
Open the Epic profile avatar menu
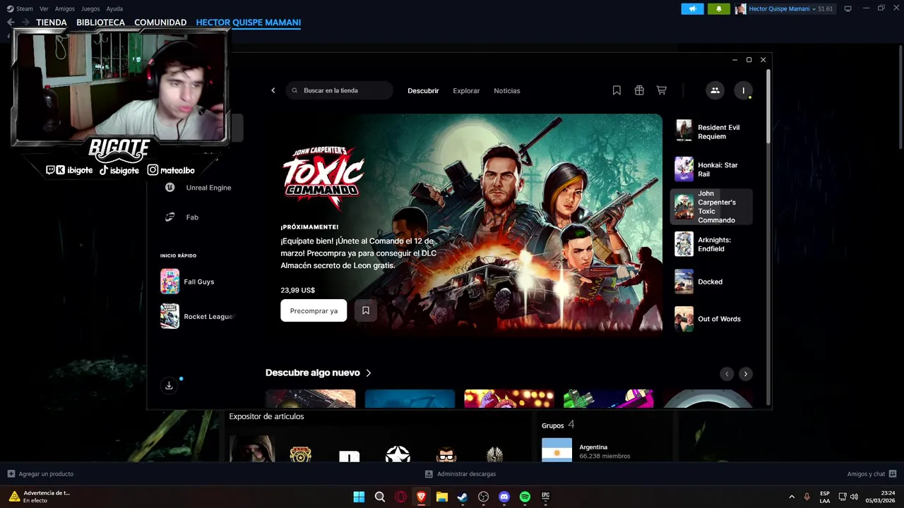(743, 90)
